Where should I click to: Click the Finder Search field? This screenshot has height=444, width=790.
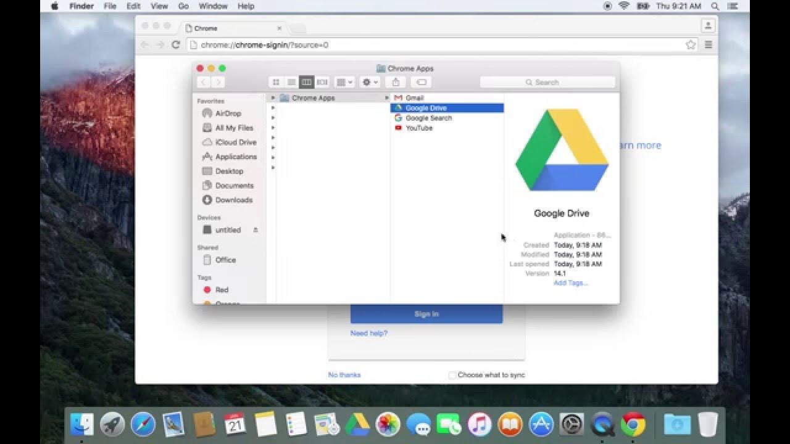[547, 82]
